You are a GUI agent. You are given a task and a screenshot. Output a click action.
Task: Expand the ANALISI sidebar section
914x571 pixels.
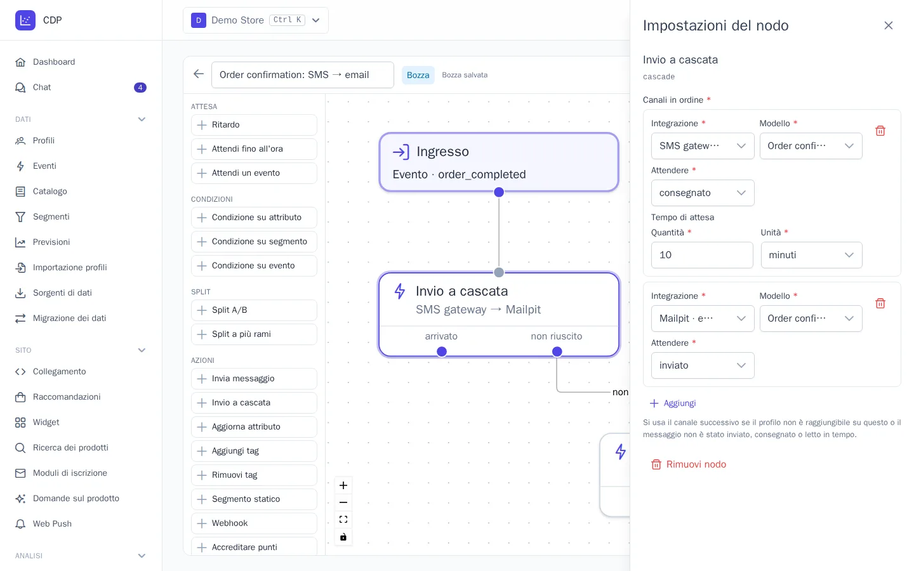point(142,556)
